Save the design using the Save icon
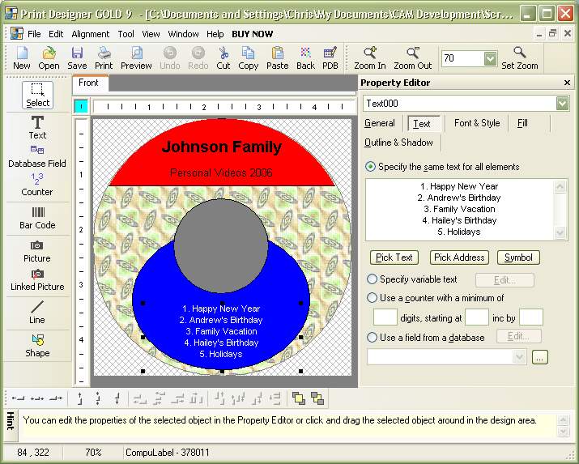 coord(77,58)
